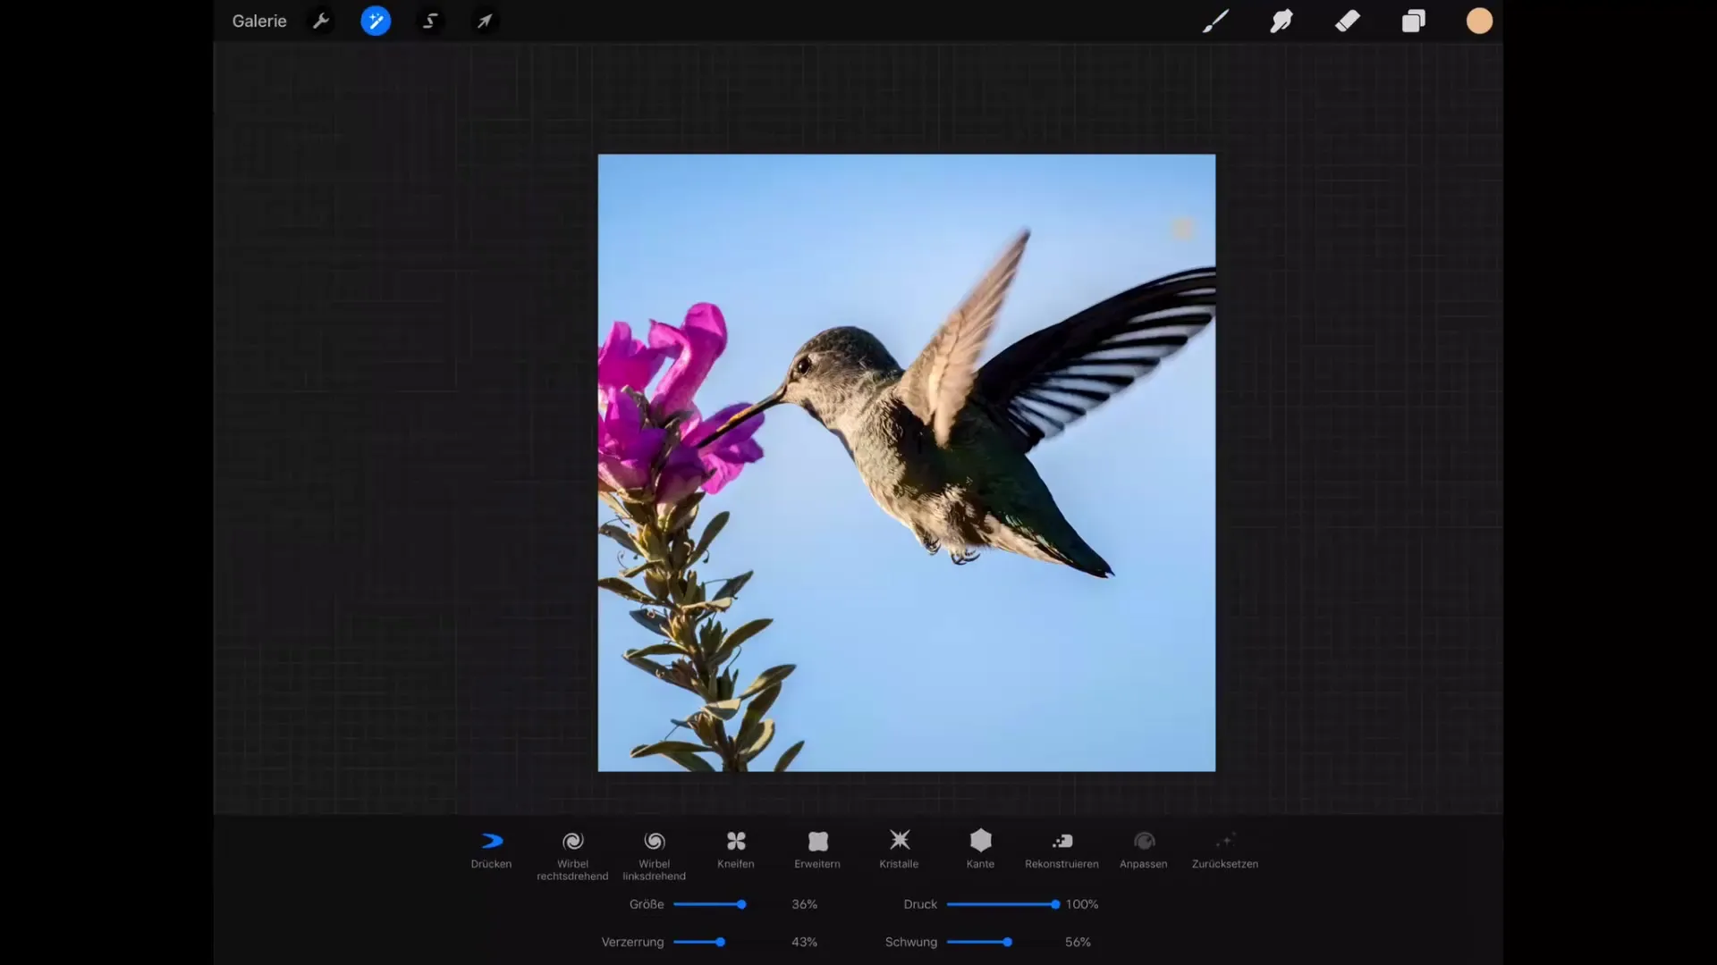Activate the Selection S-shaped tool

pos(430,21)
